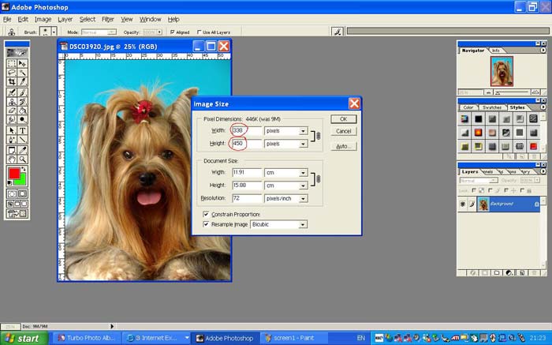The image size is (552, 345).
Task: Open Document Size Width cm dropdown
Action: click(x=303, y=173)
